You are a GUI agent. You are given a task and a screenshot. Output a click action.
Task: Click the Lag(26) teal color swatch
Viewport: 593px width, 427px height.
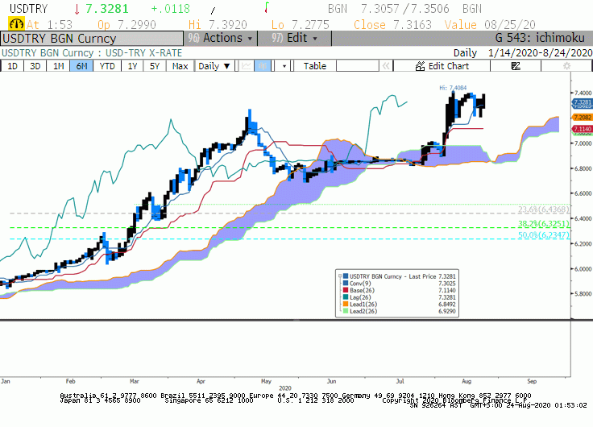(x=346, y=297)
